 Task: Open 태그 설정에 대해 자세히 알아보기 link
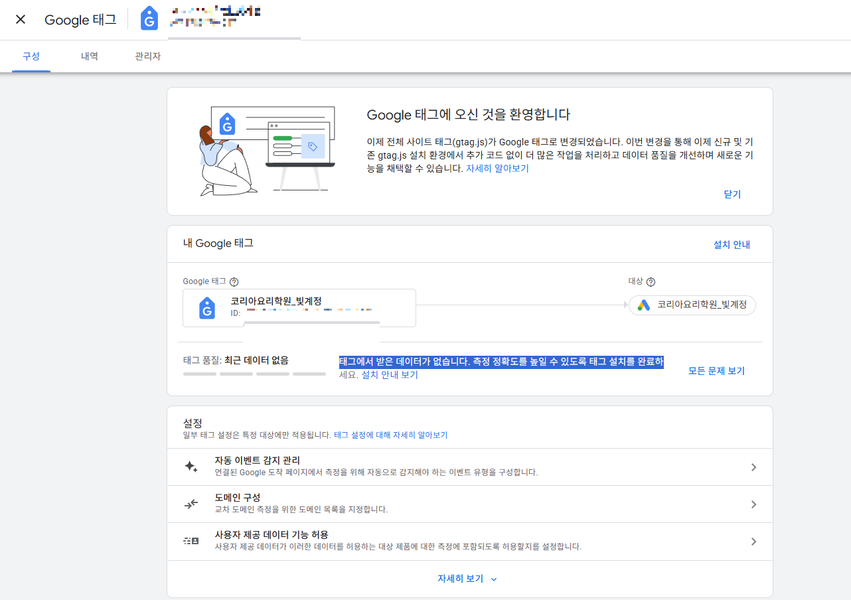(390, 435)
